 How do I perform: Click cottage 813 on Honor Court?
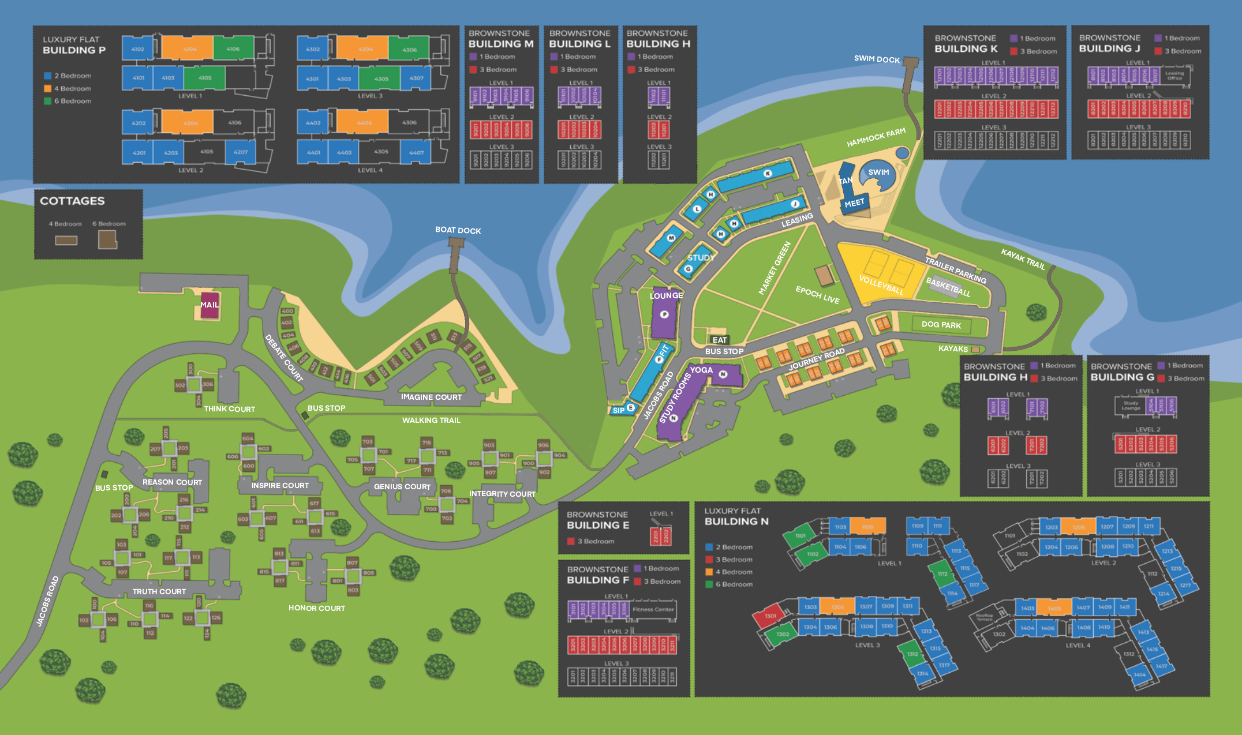tap(279, 553)
